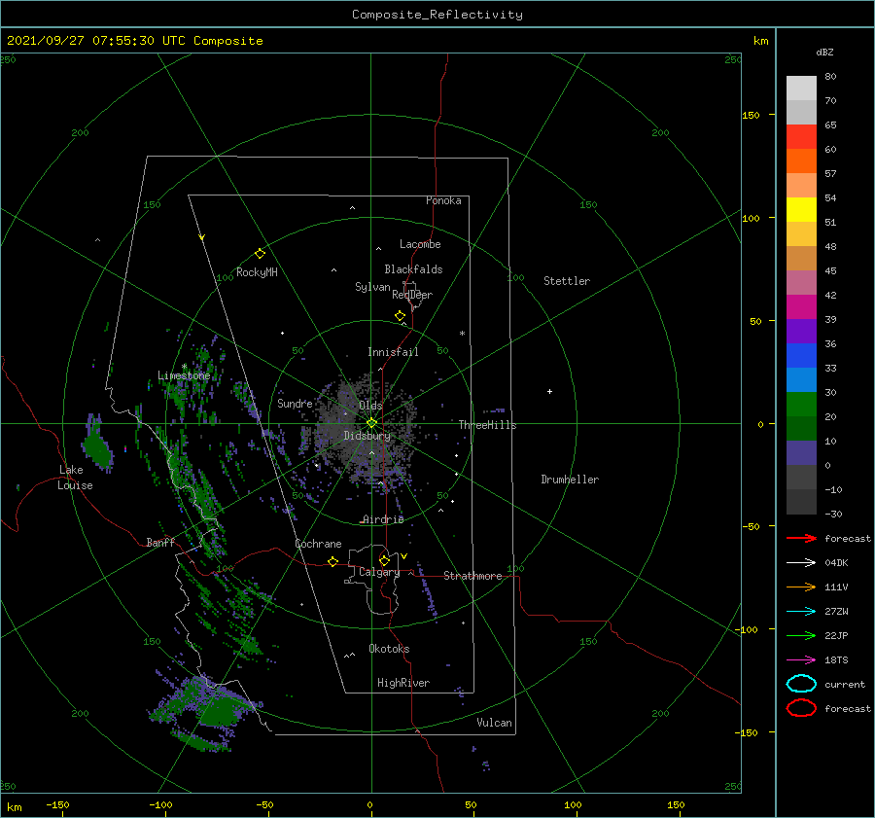Click the orange 111V arrow icon
Screen dimensions: 875x818
coord(801,587)
